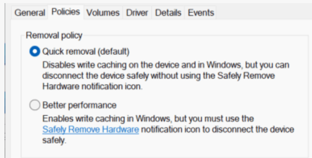Click the 'Quick removal (default)' label text
This screenshot has height=158, width=312.
[x=86, y=52]
